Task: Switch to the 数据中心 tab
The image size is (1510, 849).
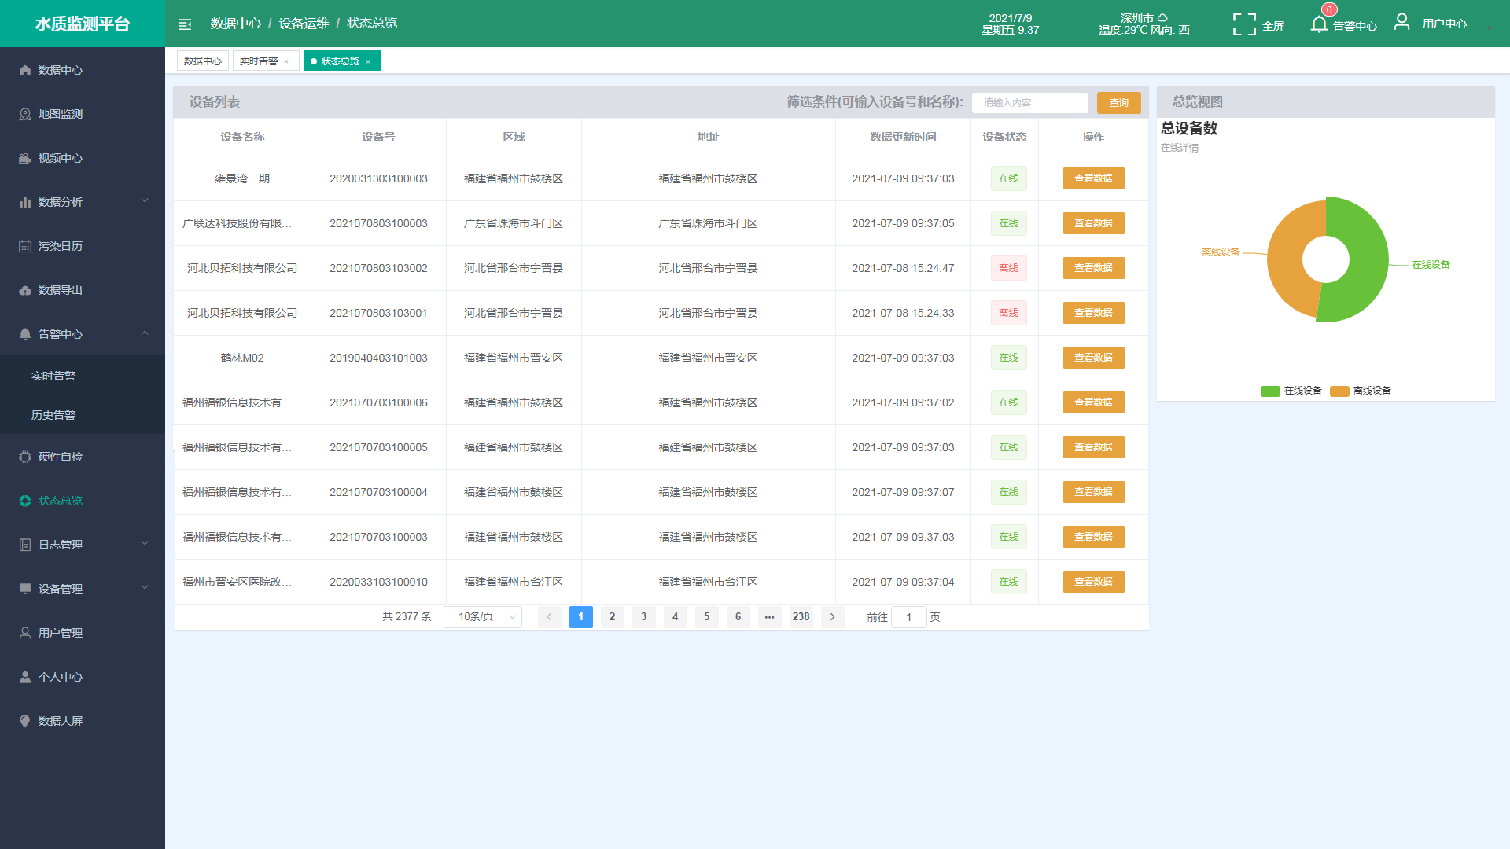Action: [203, 61]
